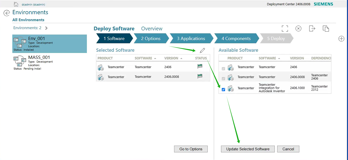Click disabled checkbox for available Teamcenter 2406
The image size is (348, 160).
(x=223, y=69)
